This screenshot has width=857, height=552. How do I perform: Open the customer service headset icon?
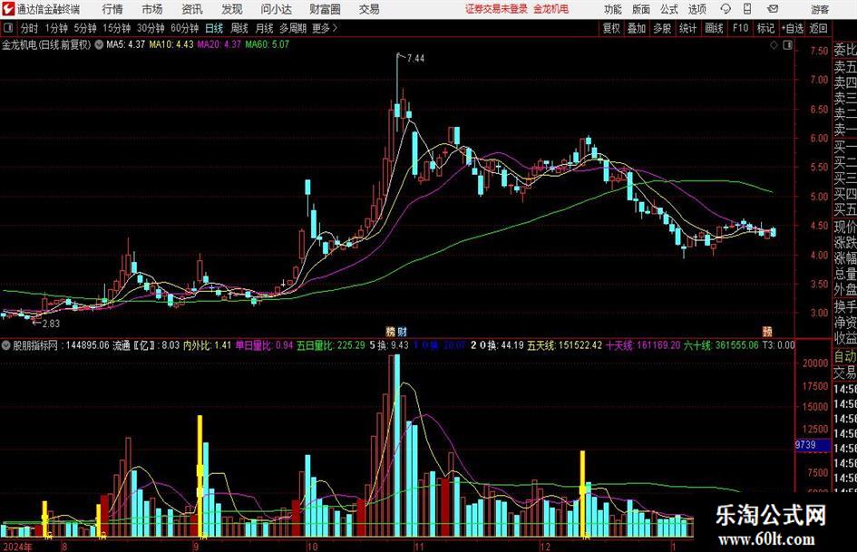click(726, 9)
